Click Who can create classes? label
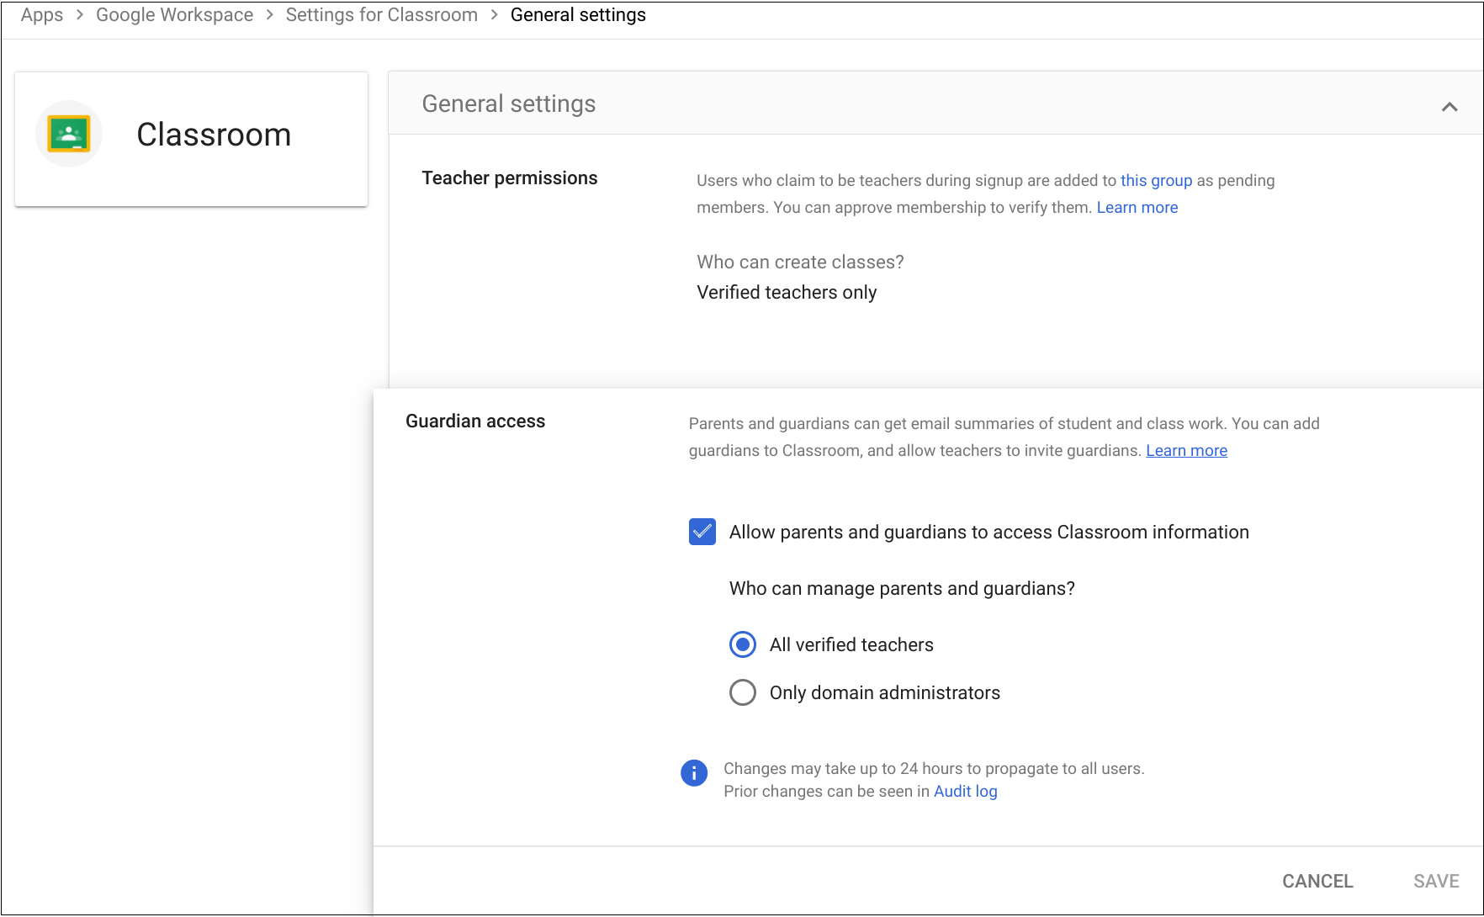Screen dimensions: 1484x917 [x=800, y=262]
